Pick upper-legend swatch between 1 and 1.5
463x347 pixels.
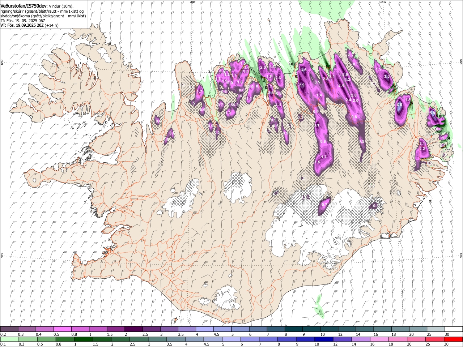point(98,329)
